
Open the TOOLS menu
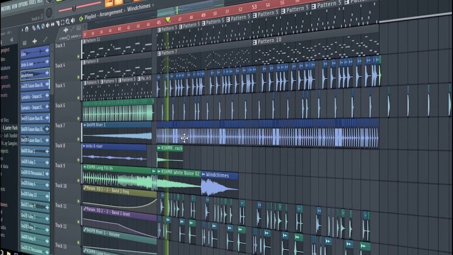(32, 2)
